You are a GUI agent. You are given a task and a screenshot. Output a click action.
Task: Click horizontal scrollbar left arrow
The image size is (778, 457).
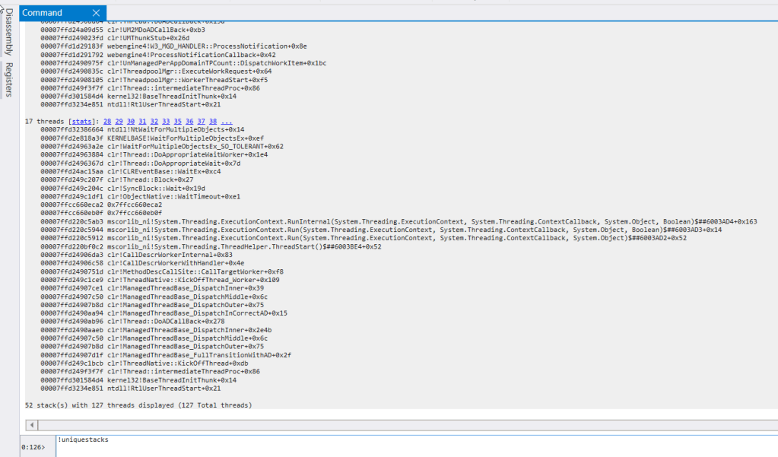point(31,424)
